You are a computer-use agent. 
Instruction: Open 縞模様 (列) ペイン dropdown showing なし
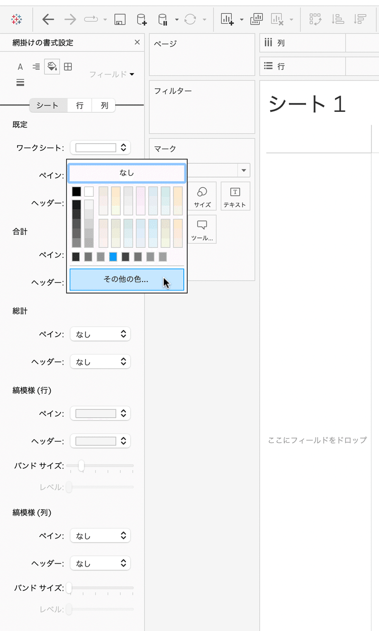pos(100,536)
